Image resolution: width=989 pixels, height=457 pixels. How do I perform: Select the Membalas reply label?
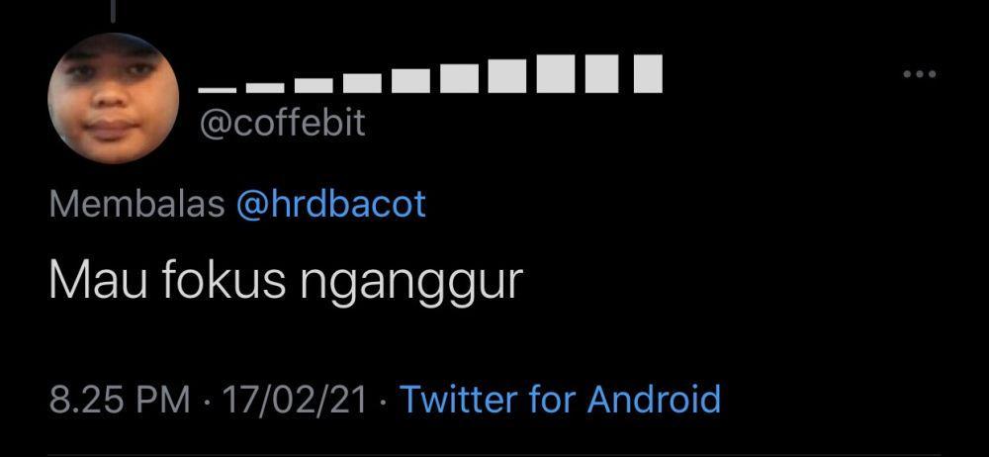[136, 205]
